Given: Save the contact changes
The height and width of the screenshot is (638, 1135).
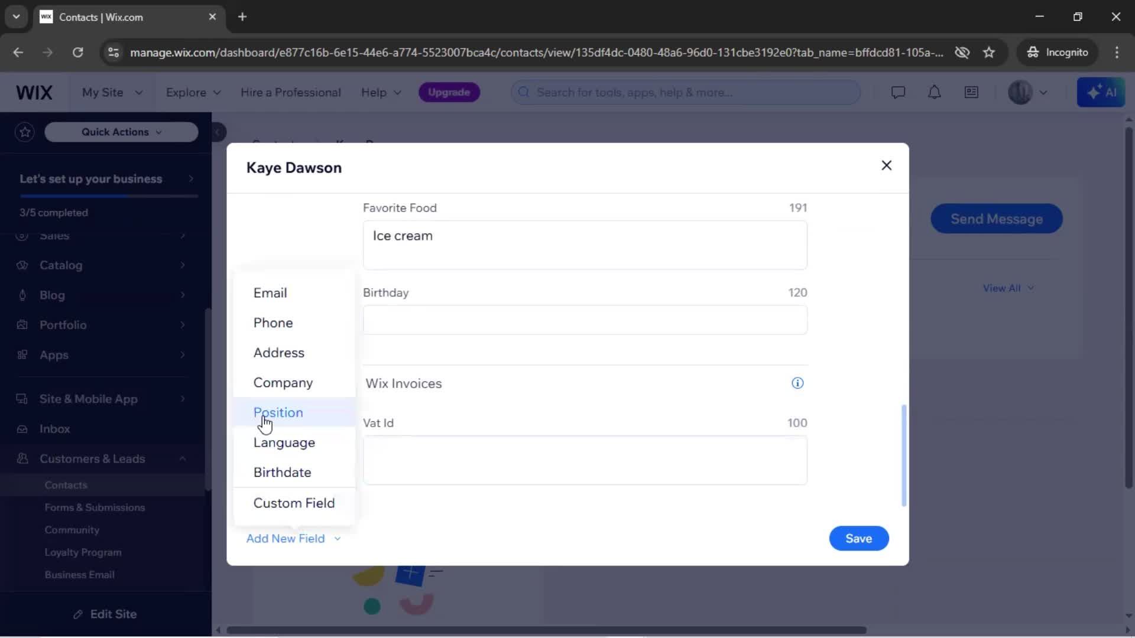Looking at the screenshot, I should click(858, 539).
